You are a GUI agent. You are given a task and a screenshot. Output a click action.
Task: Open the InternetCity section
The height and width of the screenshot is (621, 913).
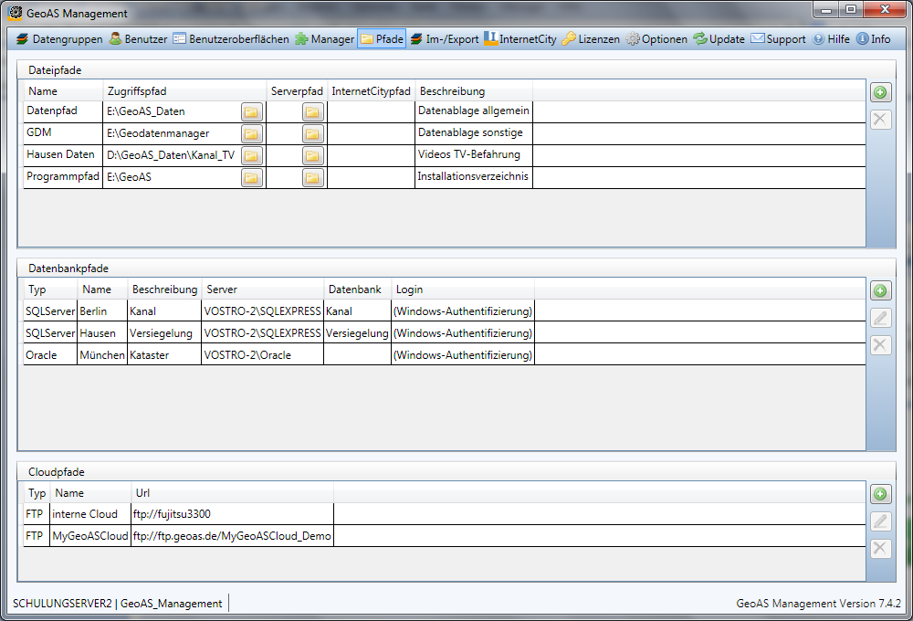click(x=519, y=39)
